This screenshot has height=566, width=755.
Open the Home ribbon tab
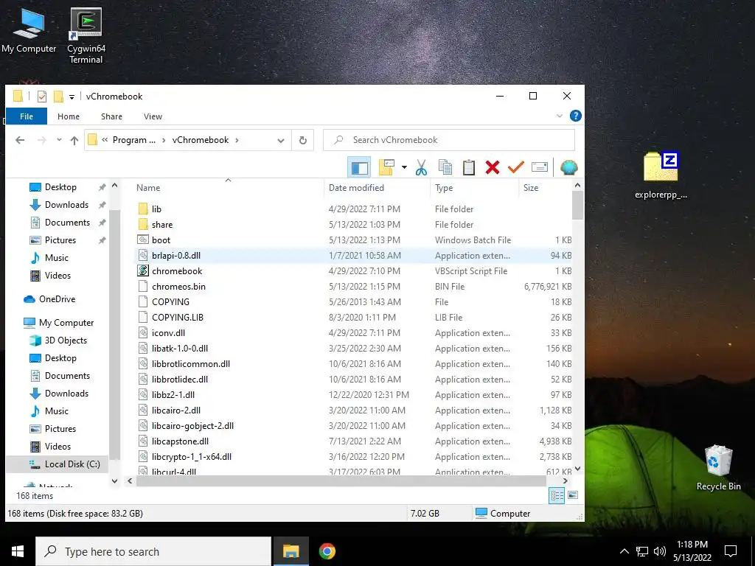pyautogui.click(x=69, y=116)
